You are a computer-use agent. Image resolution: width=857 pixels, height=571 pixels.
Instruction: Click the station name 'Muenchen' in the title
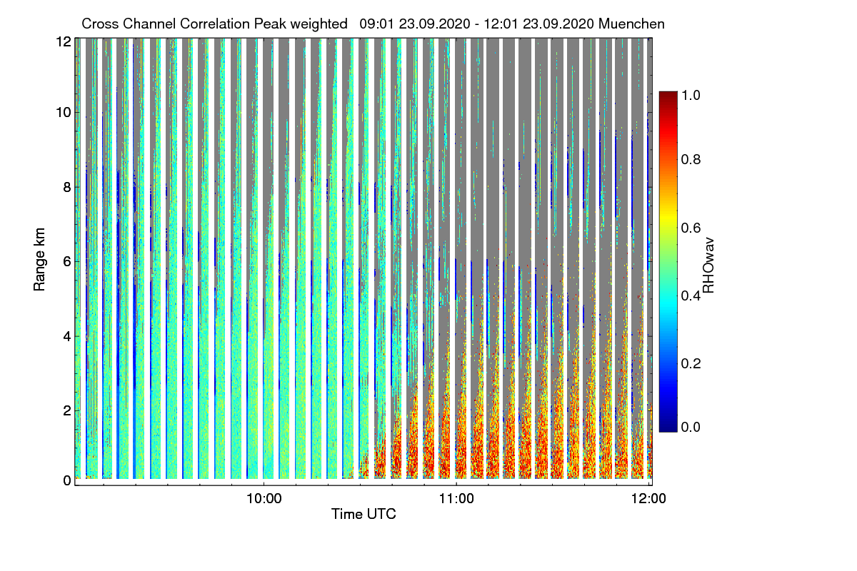click(x=632, y=24)
